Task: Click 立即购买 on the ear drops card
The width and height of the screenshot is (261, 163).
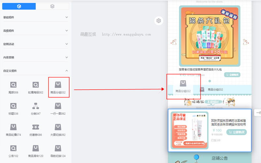Action: [237, 132]
